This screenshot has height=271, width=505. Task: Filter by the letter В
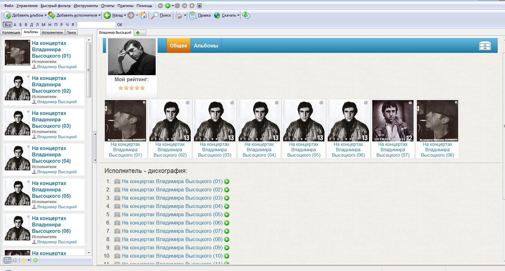coord(26,25)
